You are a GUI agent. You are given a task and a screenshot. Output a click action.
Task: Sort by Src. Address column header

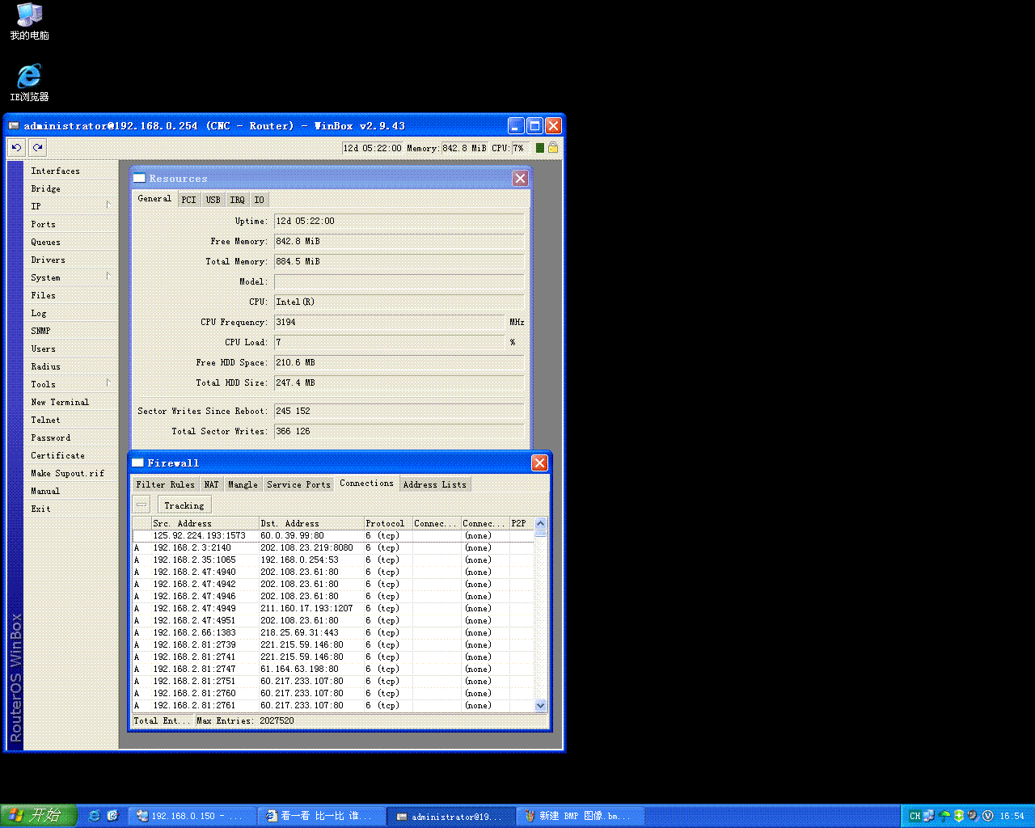(x=205, y=523)
